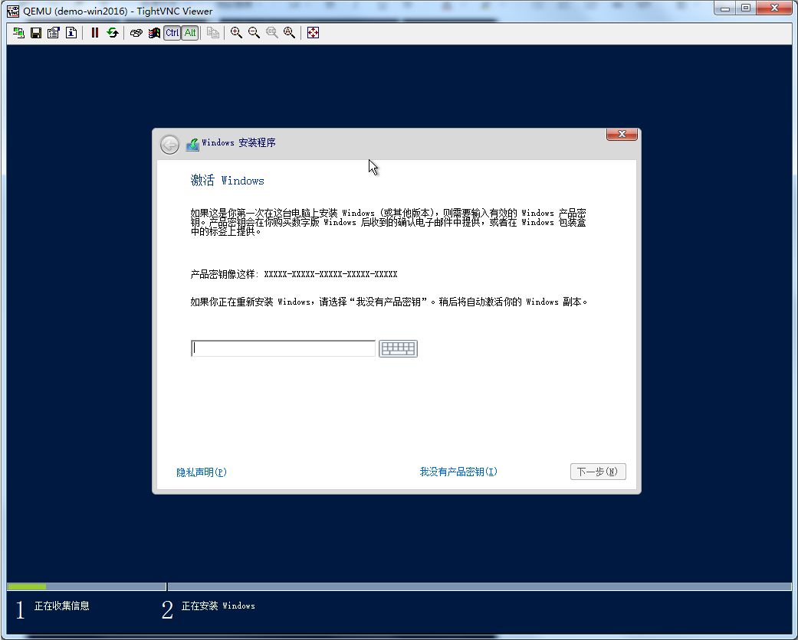The image size is (798, 640).
Task: Minimize the TightVNC Viewer window
Action: [x=725, y=8]
